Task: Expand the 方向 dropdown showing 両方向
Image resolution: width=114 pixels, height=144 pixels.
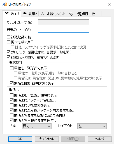Action: tap(37, 126)
